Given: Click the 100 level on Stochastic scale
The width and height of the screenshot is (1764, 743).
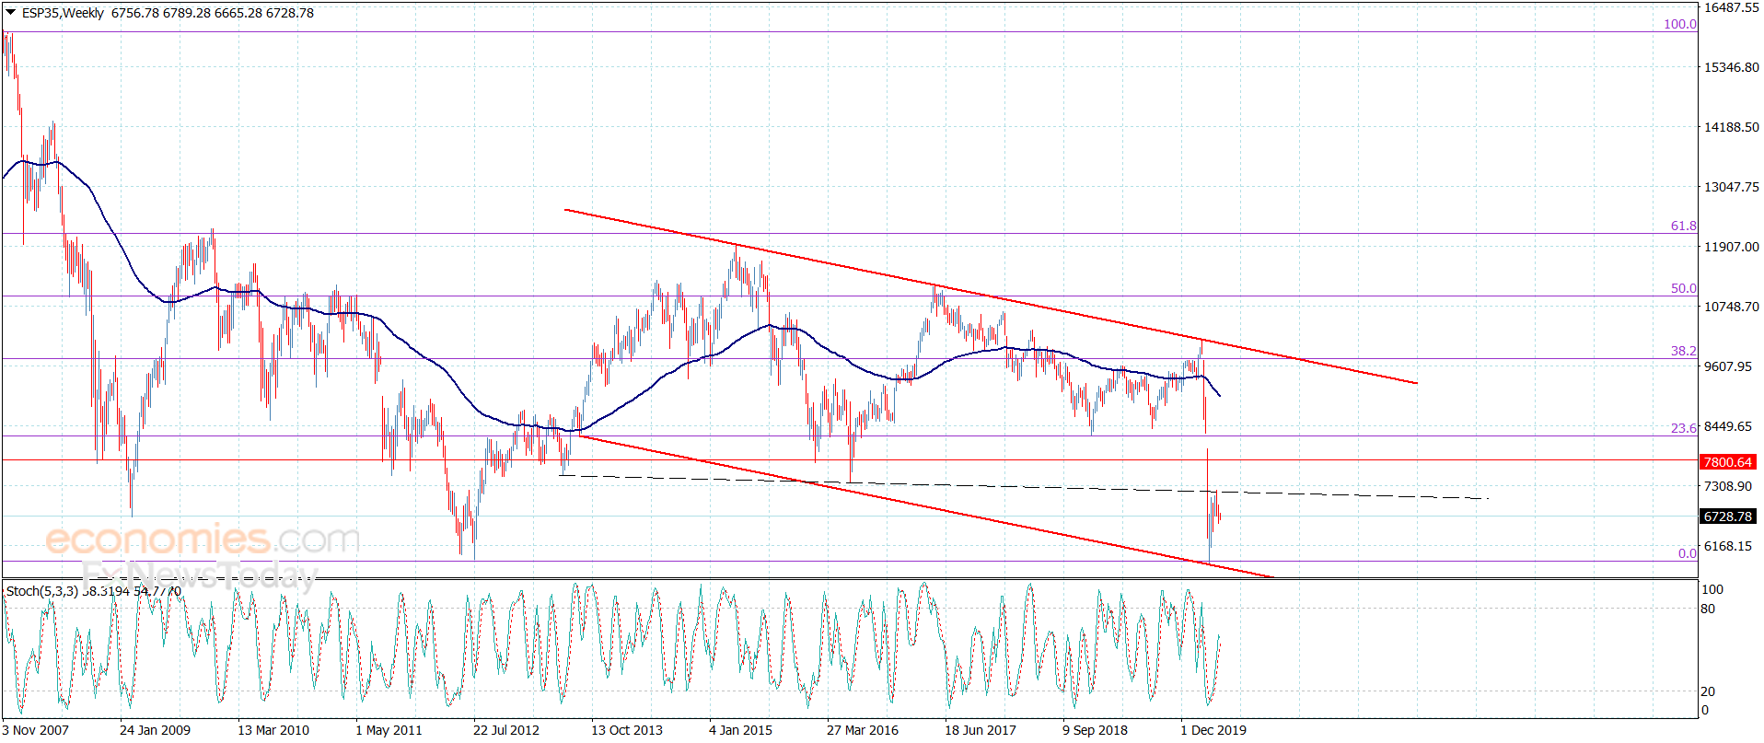Looking at the screenshot, I should pos(1712,589).
